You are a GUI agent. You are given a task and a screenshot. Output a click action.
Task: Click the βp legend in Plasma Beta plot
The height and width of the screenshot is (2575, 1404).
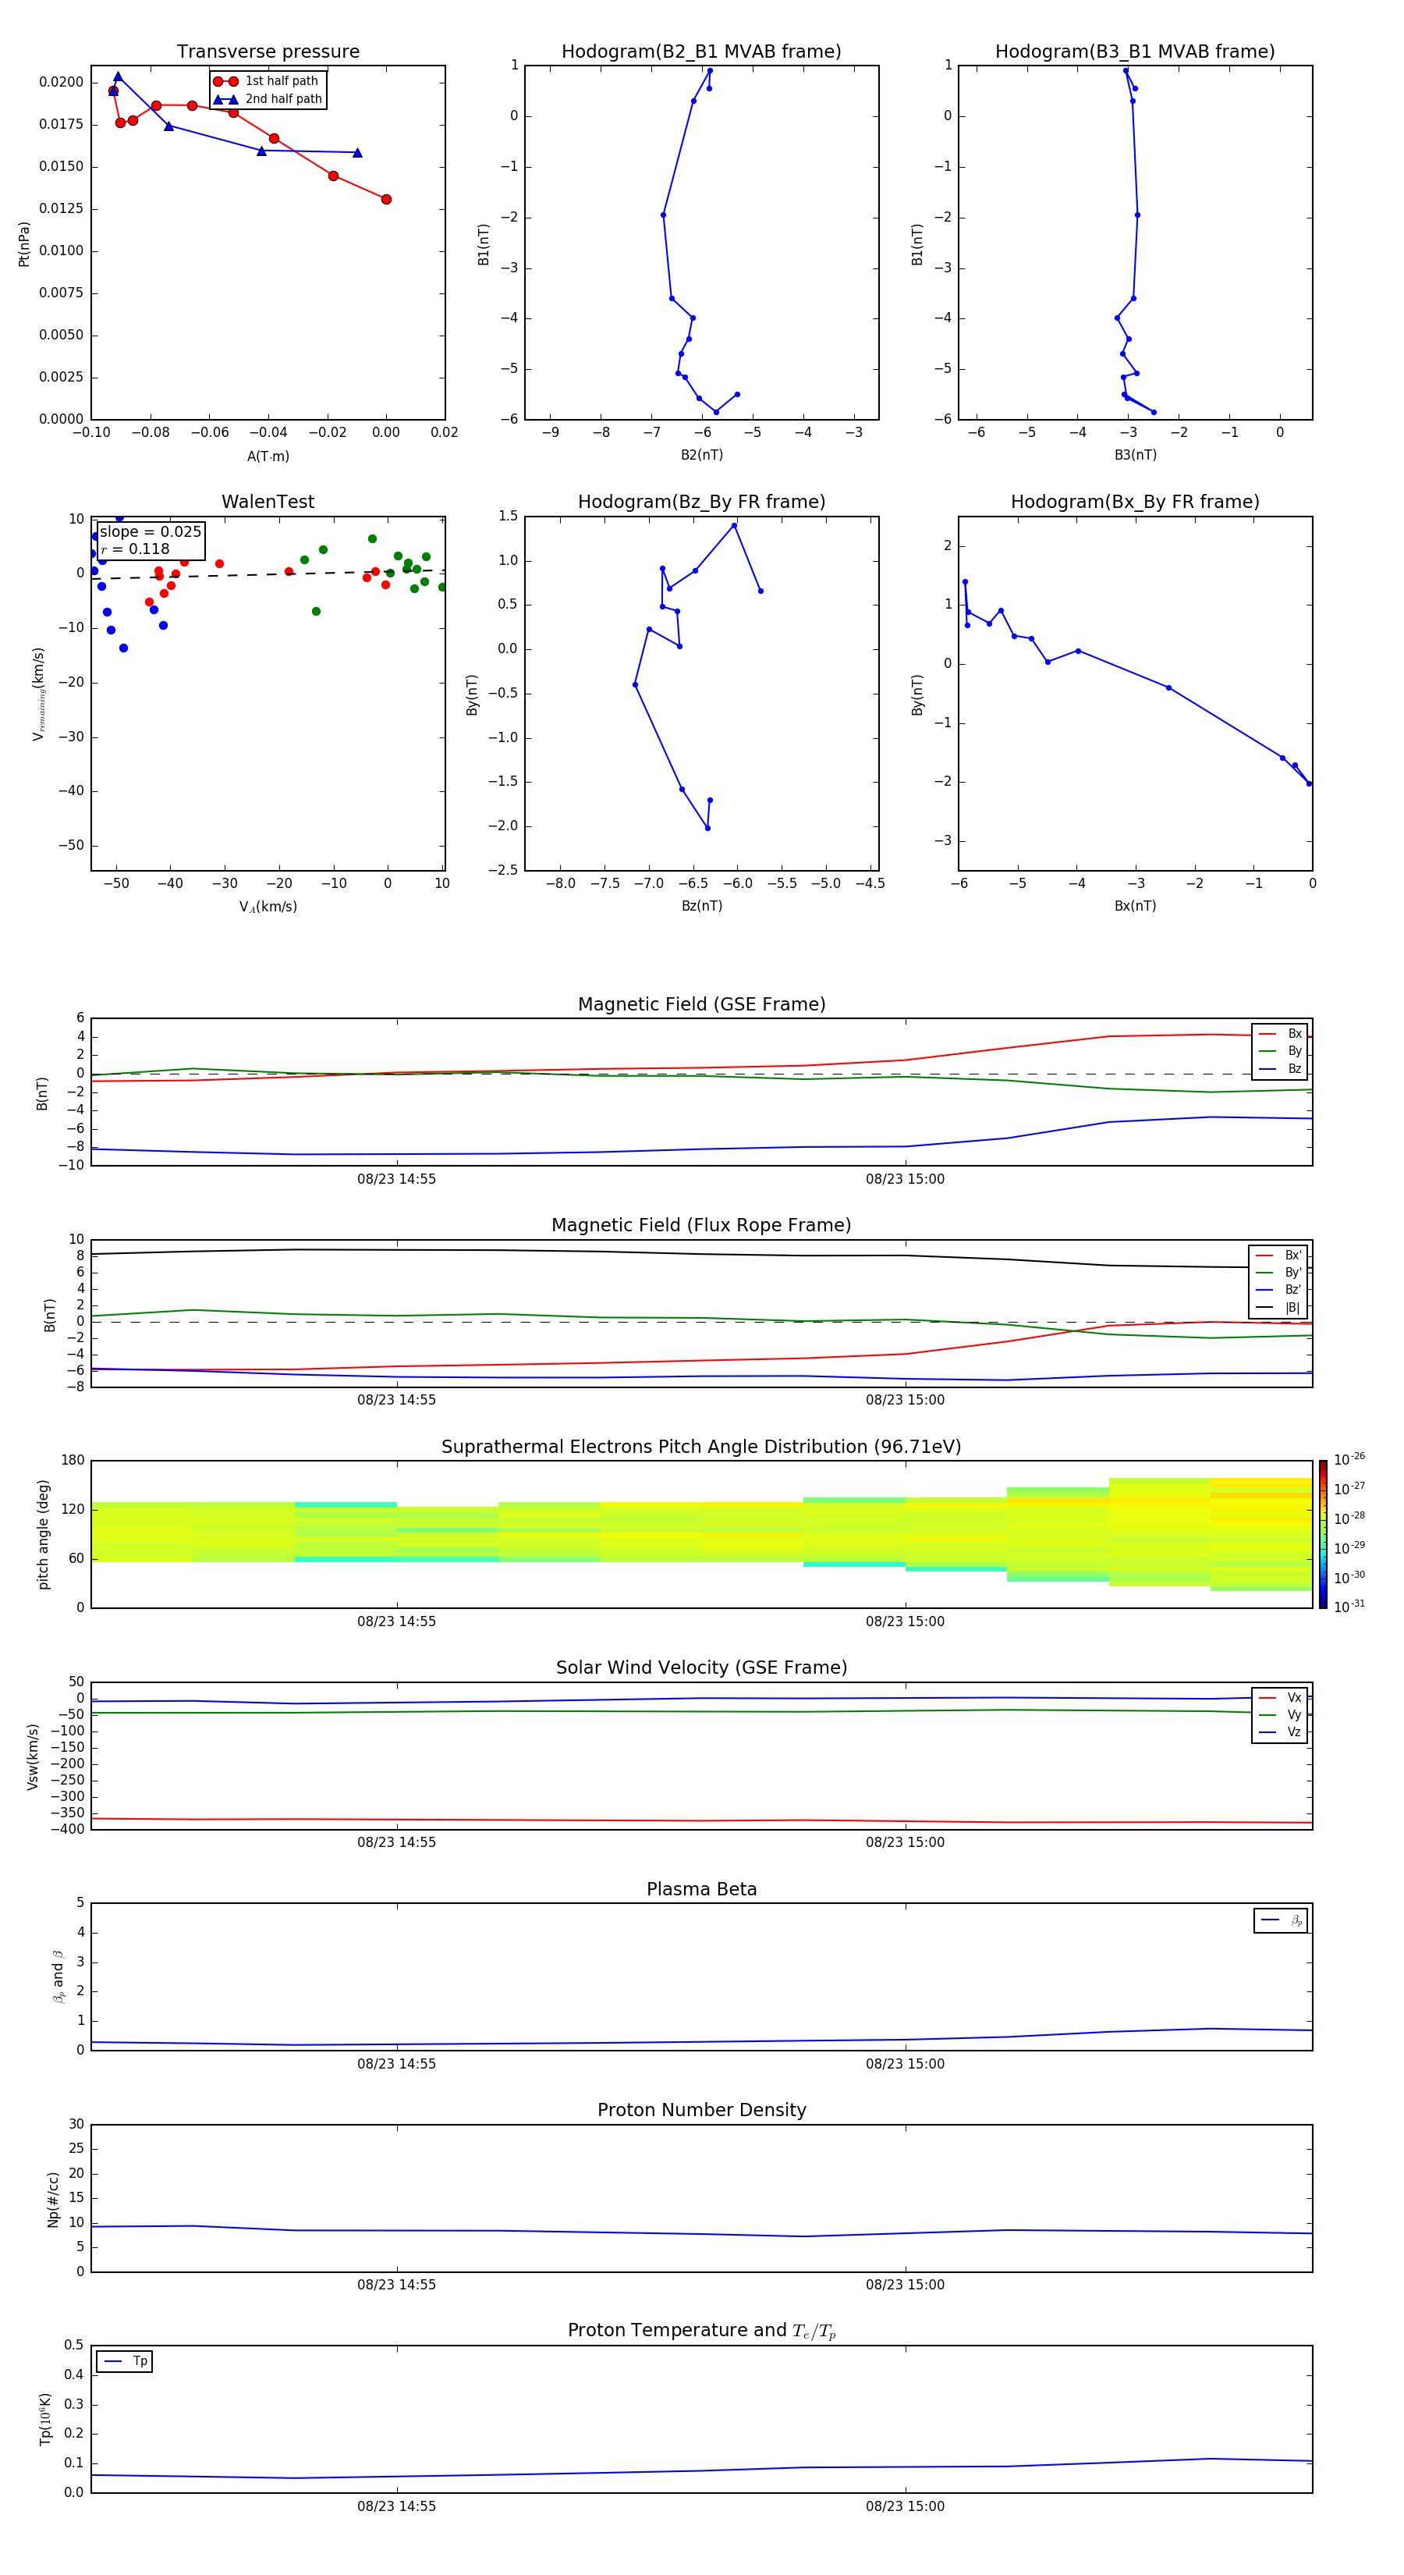pos(1281,1920)
